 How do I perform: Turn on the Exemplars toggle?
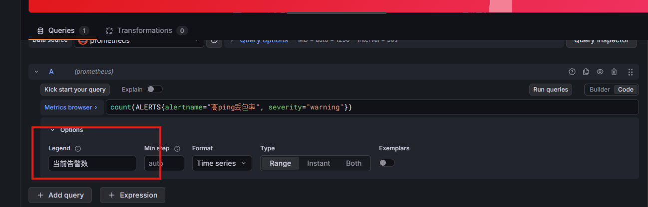coord(387,163)
